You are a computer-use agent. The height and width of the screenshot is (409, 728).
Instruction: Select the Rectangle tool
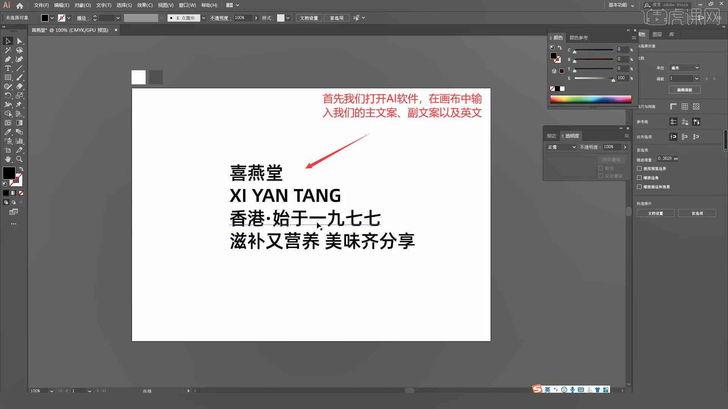[8, 77]
